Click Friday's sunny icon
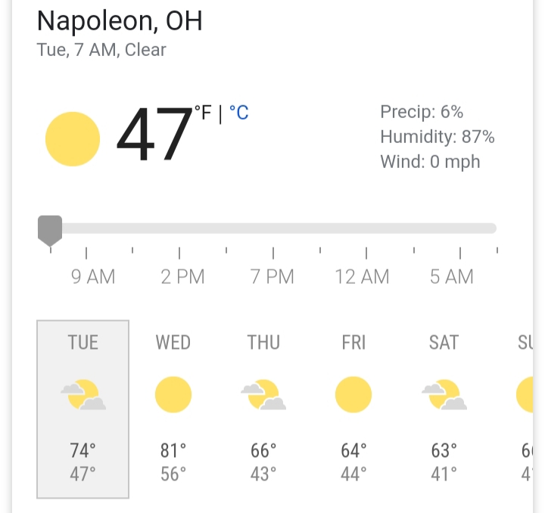Image resolution: width=545 pixels, height=513 pixels. pyautogui.click(x=353, y=395)
